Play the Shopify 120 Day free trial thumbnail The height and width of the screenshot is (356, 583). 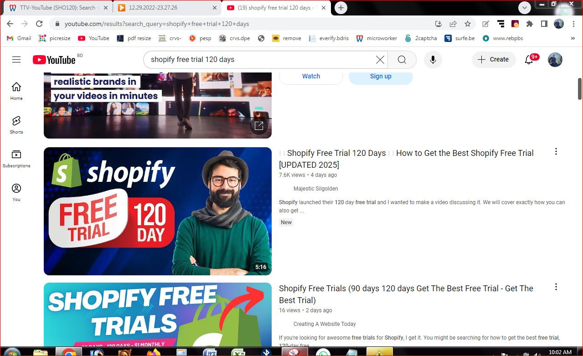[158, 211]
